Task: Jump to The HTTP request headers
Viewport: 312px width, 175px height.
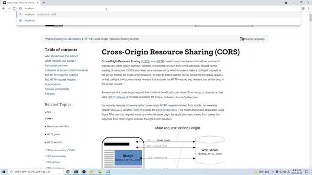Action: point(60,80)
